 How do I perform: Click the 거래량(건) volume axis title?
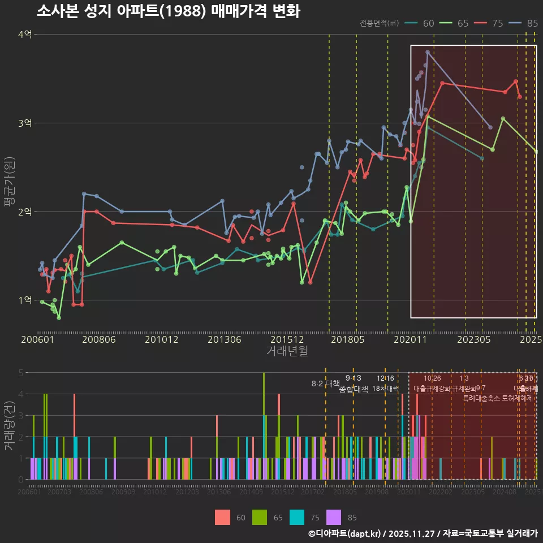click(x=10, y=426)
